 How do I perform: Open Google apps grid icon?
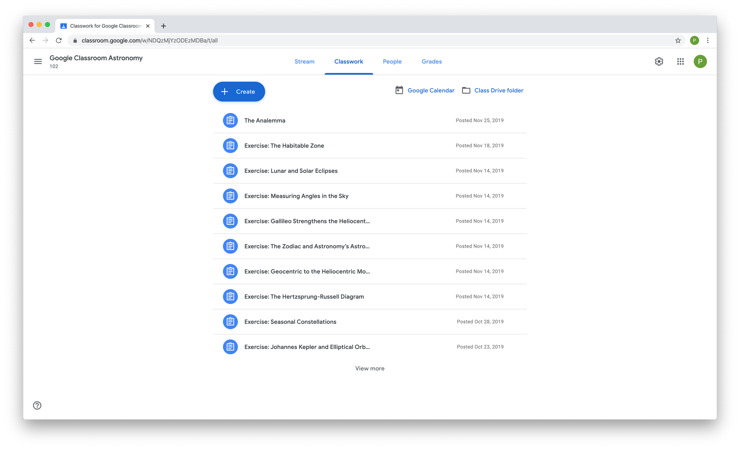[680, 62]
